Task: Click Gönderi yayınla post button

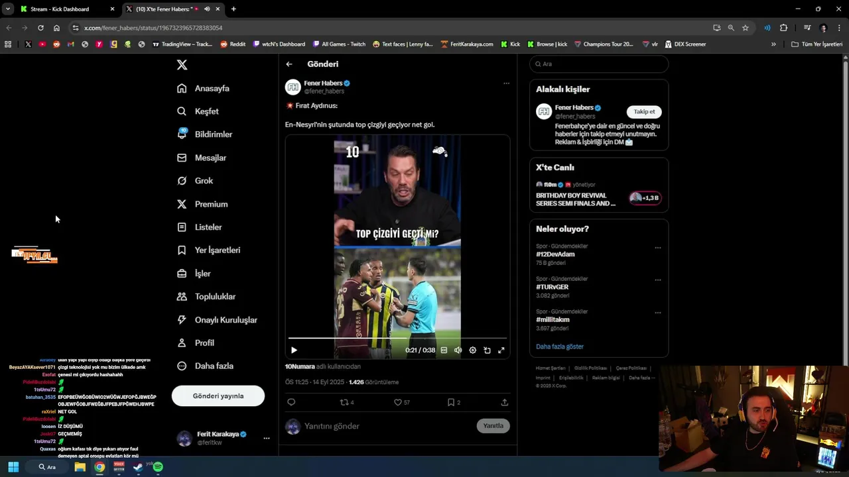Action: [x=218, y=396]
